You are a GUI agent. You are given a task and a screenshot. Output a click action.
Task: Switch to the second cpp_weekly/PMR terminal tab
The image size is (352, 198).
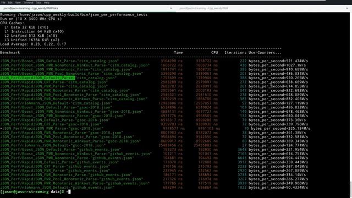[263, 8]
